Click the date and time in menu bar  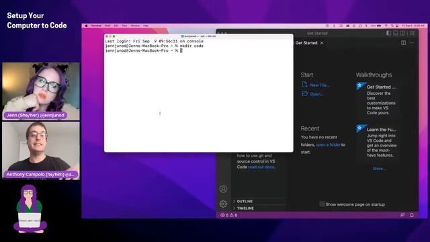[x=413, y=26]
